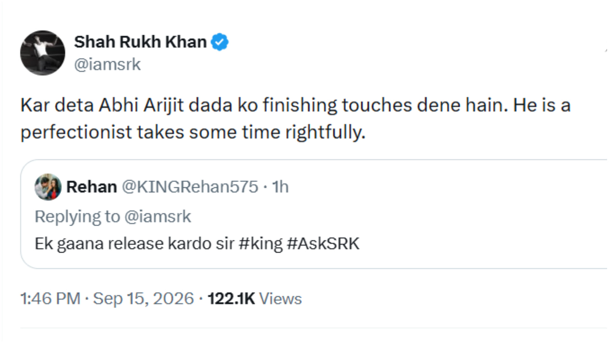Open the @iamsrk handle below the name
This screenshot has width=609, height=343.
(x=107, y=64)
